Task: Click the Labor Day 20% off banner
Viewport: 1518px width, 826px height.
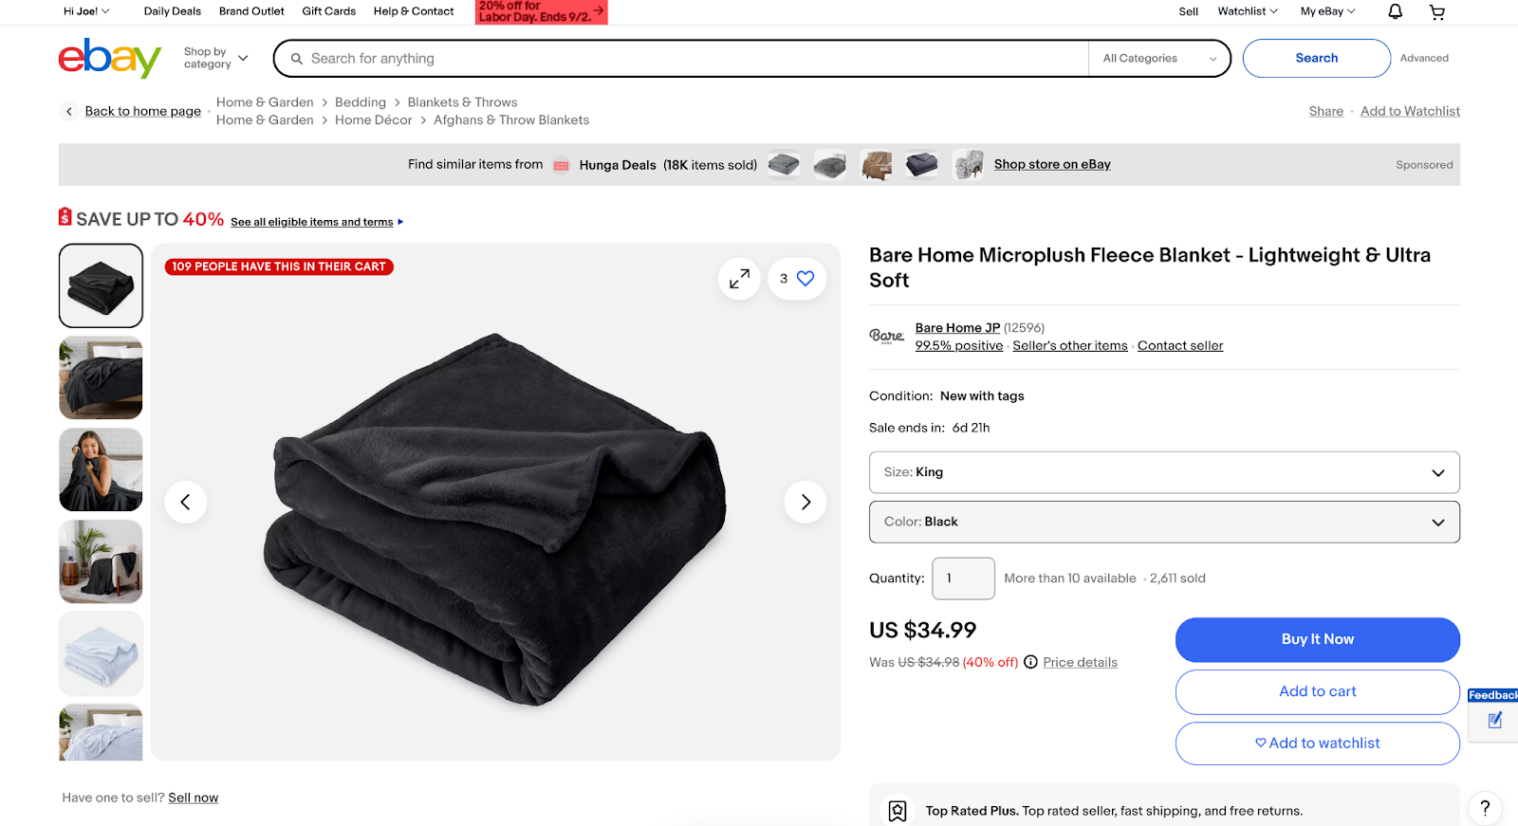Action: tap(541, 11)
